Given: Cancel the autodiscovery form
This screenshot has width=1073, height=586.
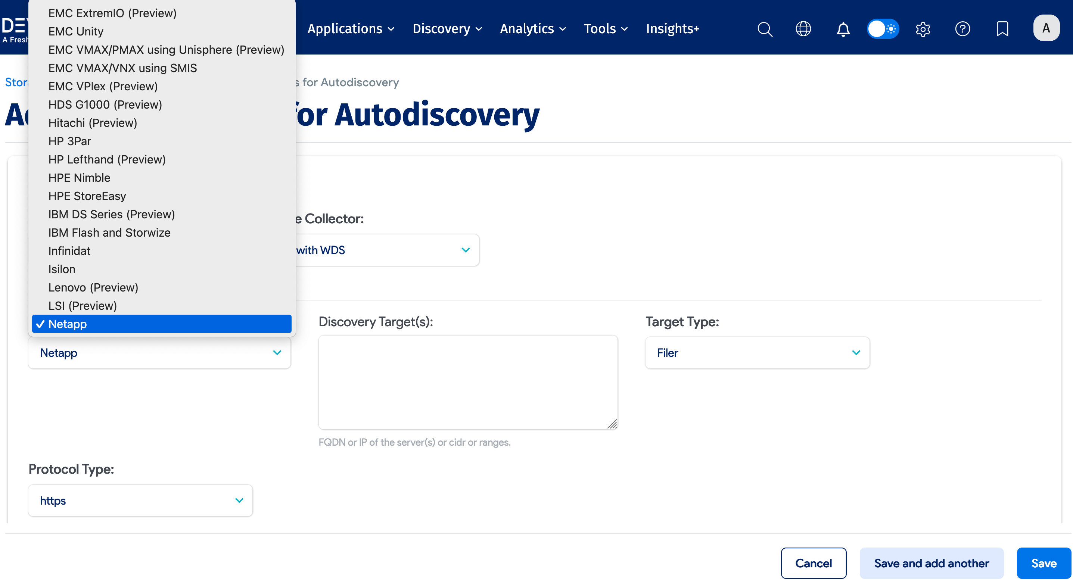Looking at the screenshot, I should [813, 563].
